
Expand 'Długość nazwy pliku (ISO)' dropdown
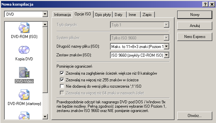coord(167,46)
